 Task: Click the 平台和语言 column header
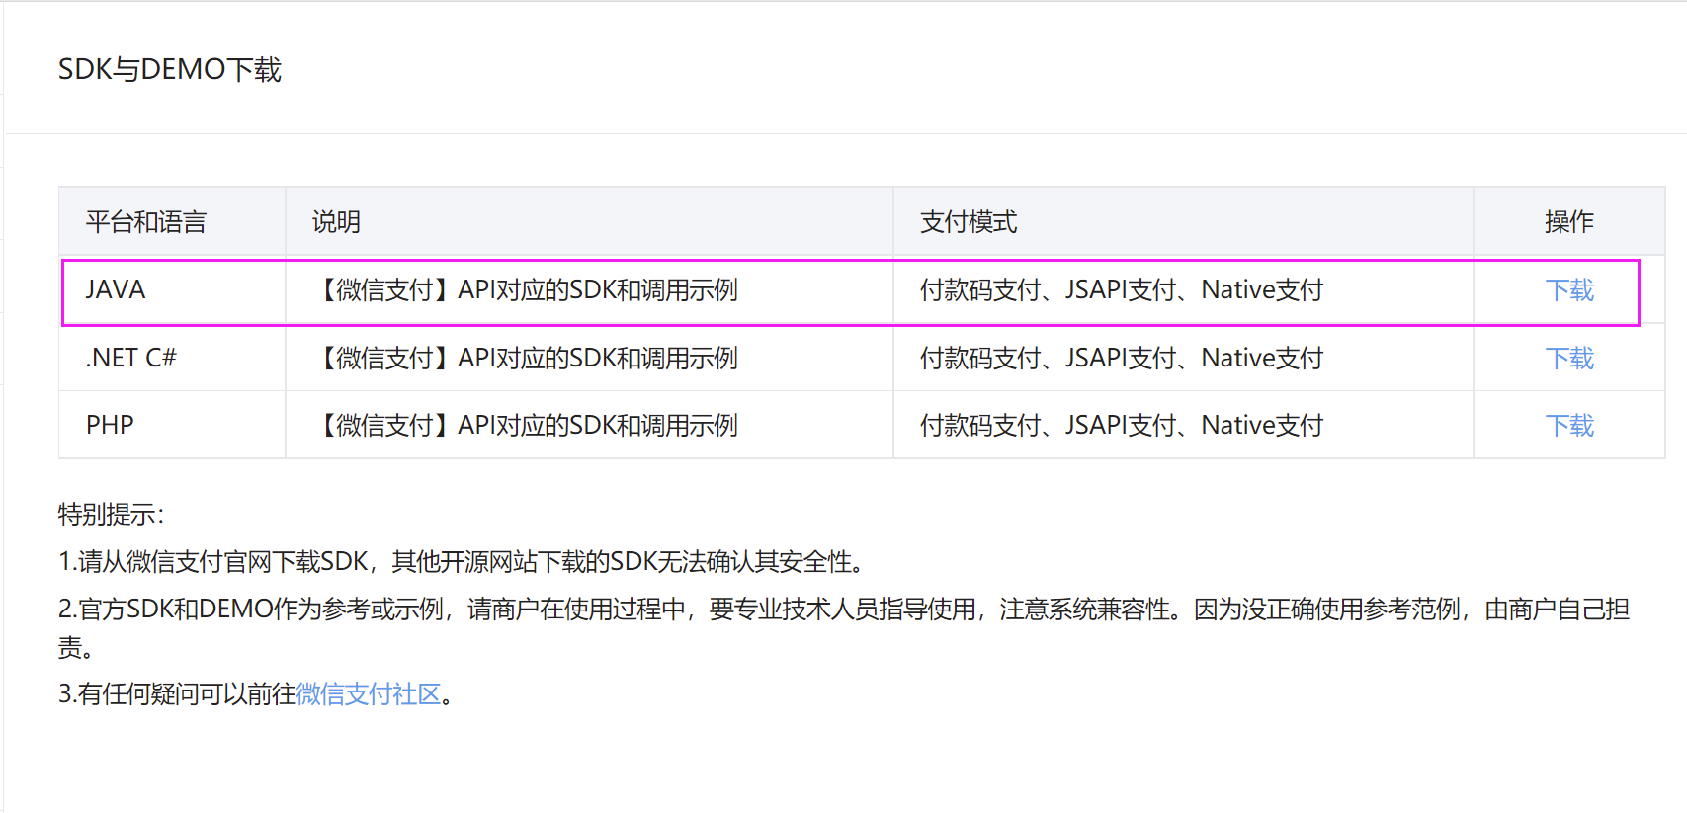tap(173, 221)
